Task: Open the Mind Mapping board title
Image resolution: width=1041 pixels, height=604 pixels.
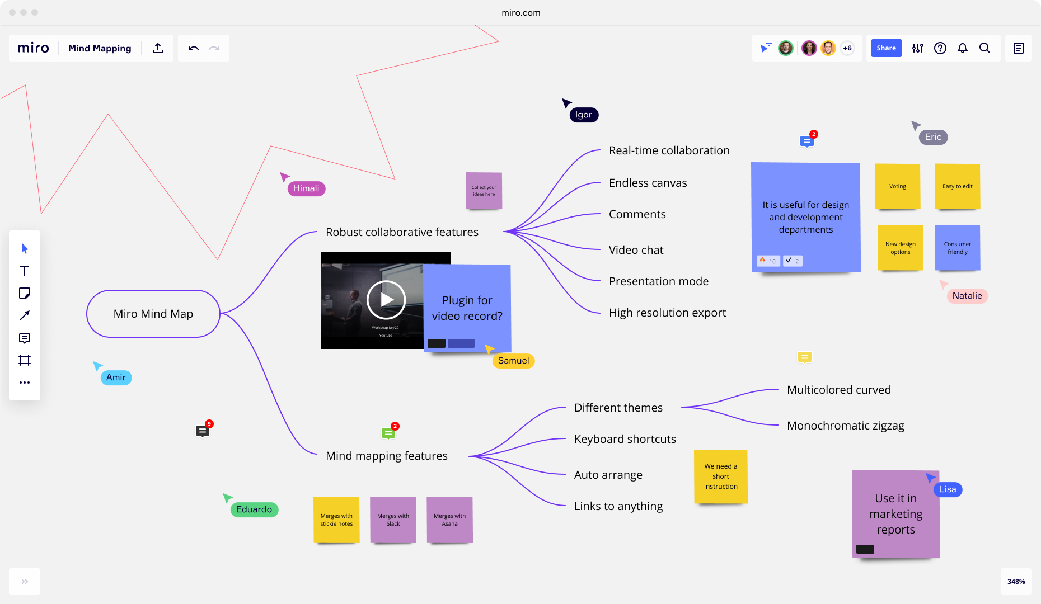Action: 100,48
